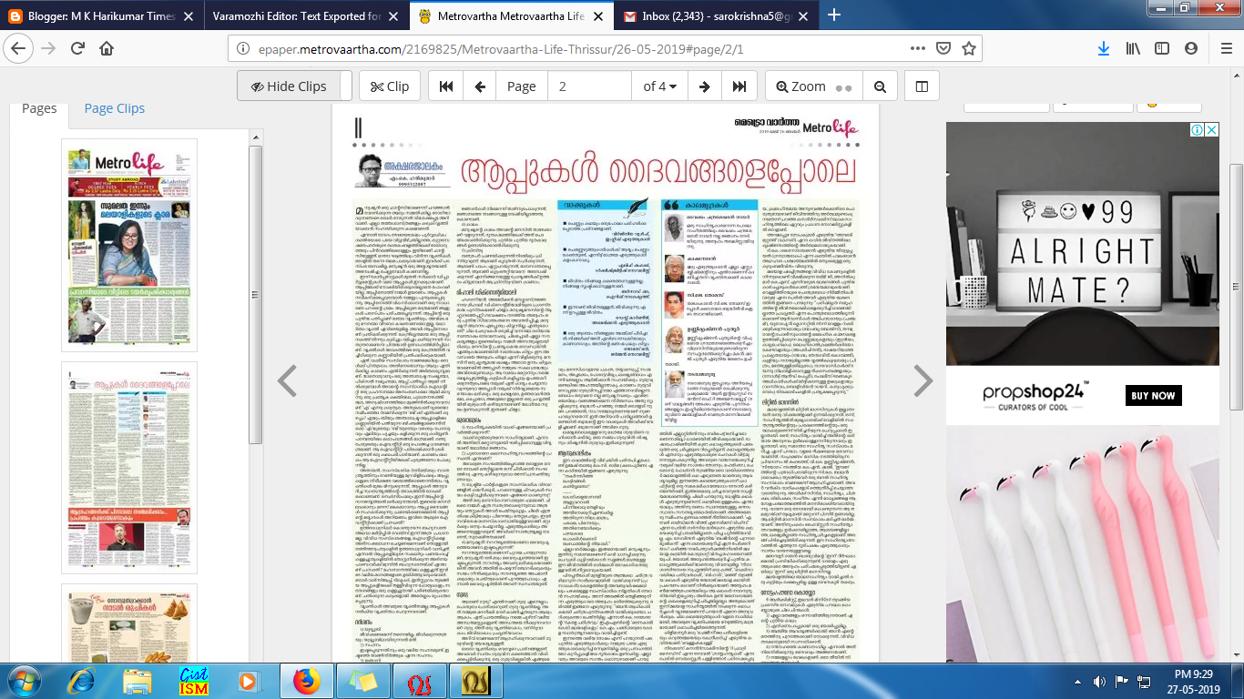The image size is (1244, 699).
Task: Switch to two-page split view
Action: [922, 86]
